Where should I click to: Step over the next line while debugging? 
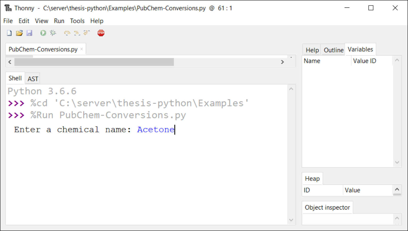67,33
